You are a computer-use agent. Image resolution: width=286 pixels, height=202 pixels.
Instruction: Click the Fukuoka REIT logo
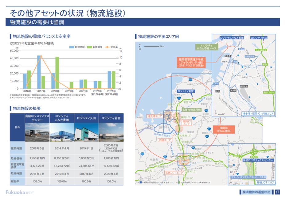pyautogui.click(x=19, y=192)
